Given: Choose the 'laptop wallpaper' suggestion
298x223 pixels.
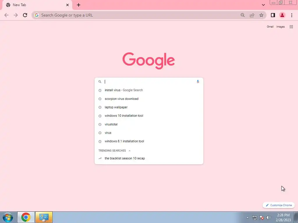Looking at the screenshot, I should point(149,107).
